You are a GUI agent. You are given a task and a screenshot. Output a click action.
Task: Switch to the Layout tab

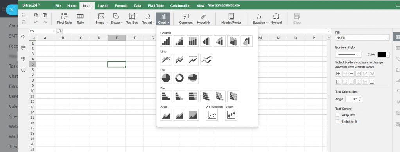pyautogui.click(x=103, y=5)
